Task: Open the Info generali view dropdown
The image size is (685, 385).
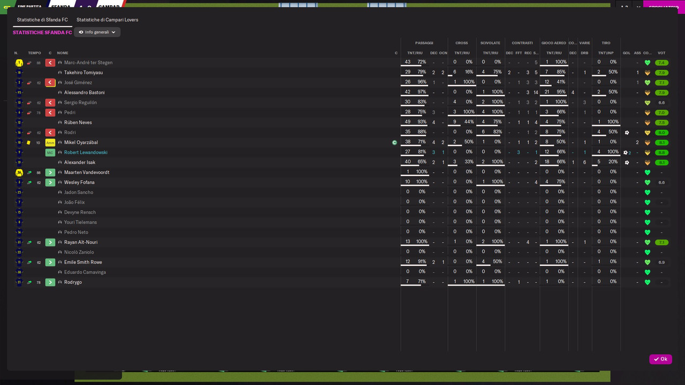Action: click(x=97, y=32)
